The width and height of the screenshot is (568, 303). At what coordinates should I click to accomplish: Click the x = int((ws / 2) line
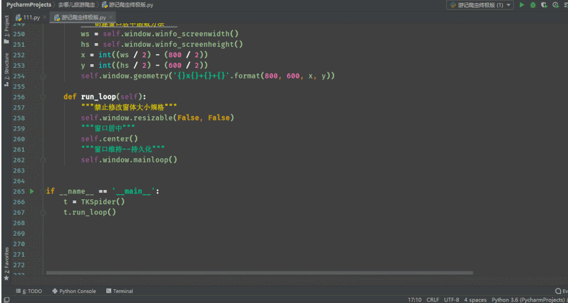[145, 55]
